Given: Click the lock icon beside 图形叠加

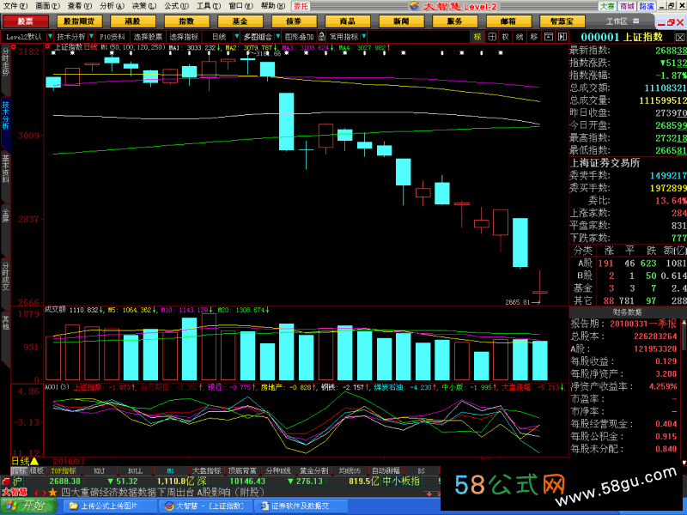Looking at the screenshot, I should [x=321, y=36].
